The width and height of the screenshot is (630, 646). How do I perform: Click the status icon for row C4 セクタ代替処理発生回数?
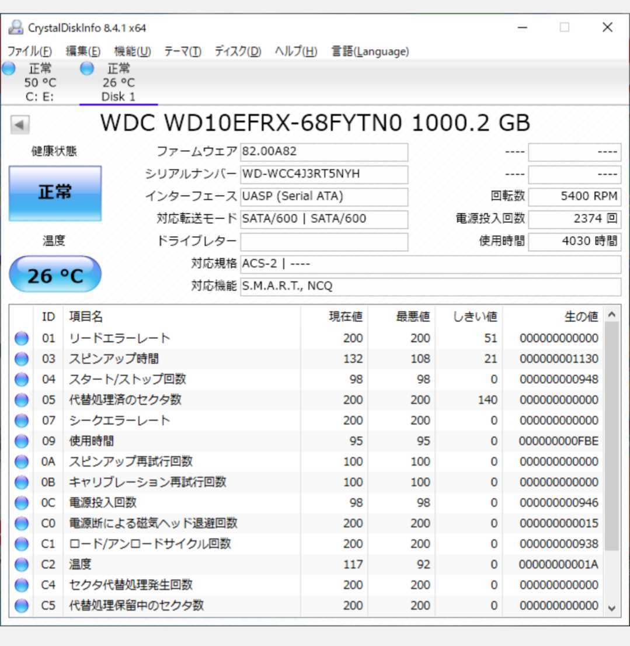point(22,585)
